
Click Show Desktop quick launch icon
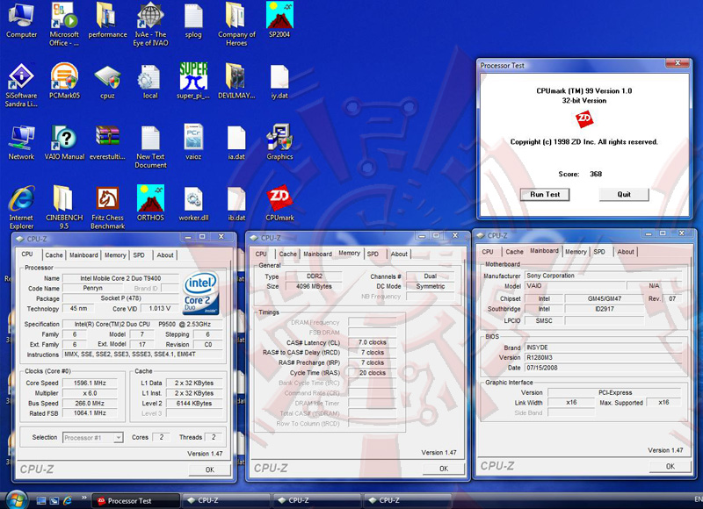(40, 500)
